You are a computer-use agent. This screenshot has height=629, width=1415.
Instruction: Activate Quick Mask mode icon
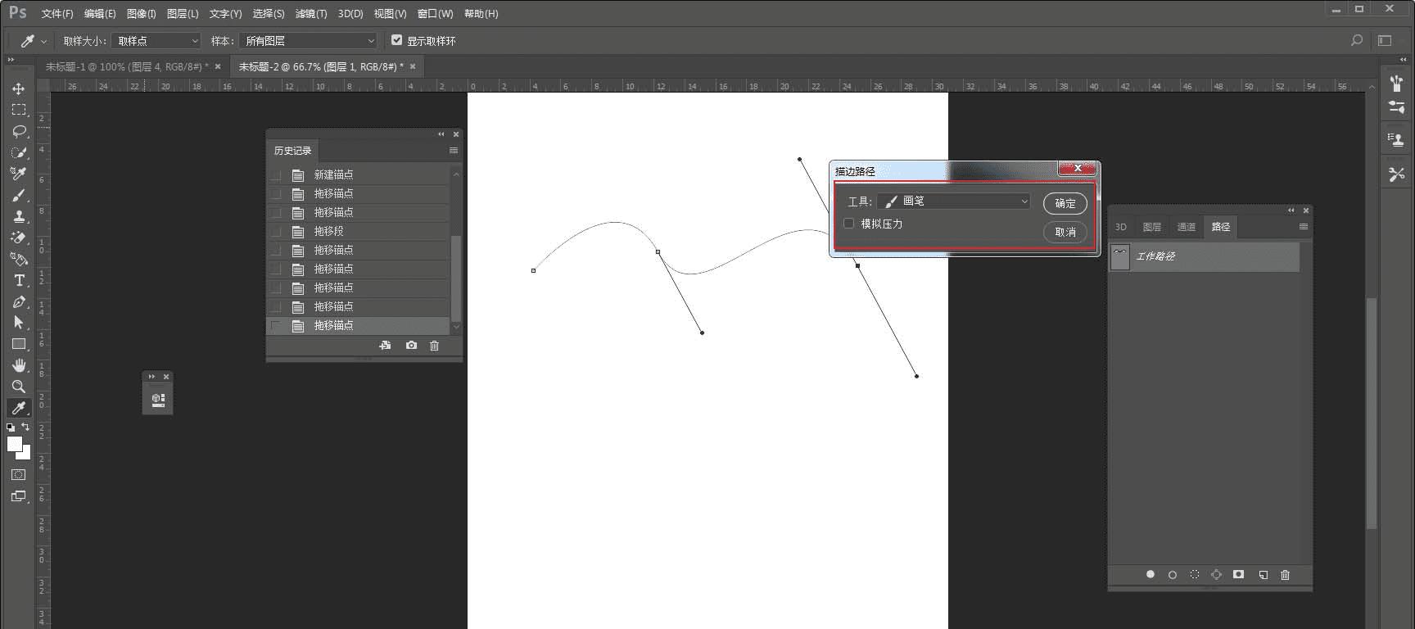click(x=19, y=475)
